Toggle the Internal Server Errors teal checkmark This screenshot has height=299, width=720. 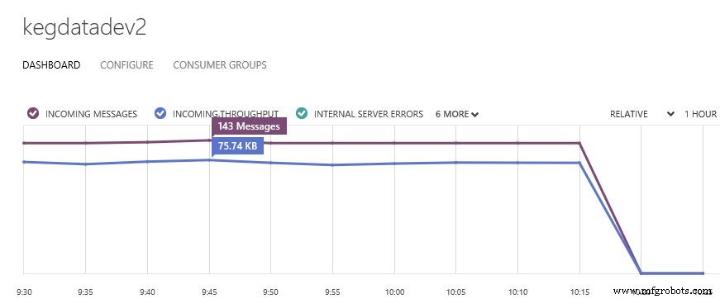tap(302, 114)
